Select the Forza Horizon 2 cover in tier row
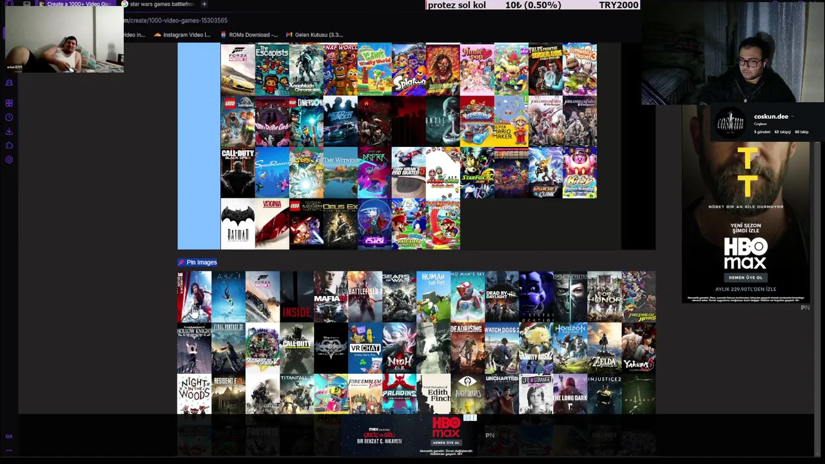 (x=237, y=70)
